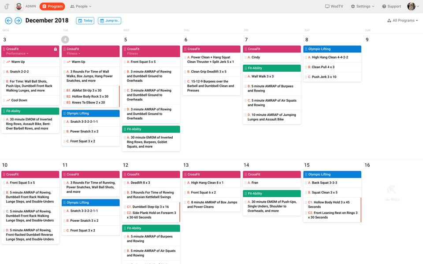Open the Hollow Body Rock 3 x 30 workout
The width and height of the screenshot is (423, 264).
(91, 96)
